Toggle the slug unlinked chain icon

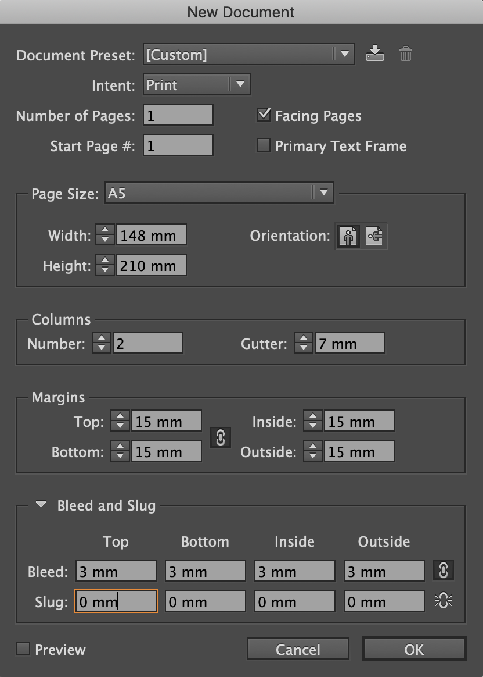point(444,601)
